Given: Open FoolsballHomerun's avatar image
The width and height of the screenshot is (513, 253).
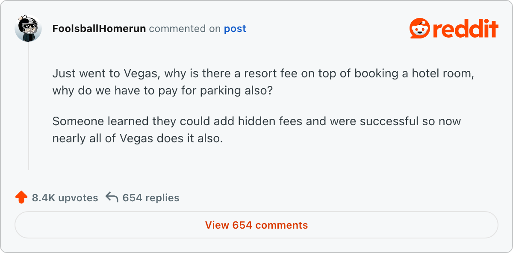Looking at the screenshot, I should tap(28, 29).
